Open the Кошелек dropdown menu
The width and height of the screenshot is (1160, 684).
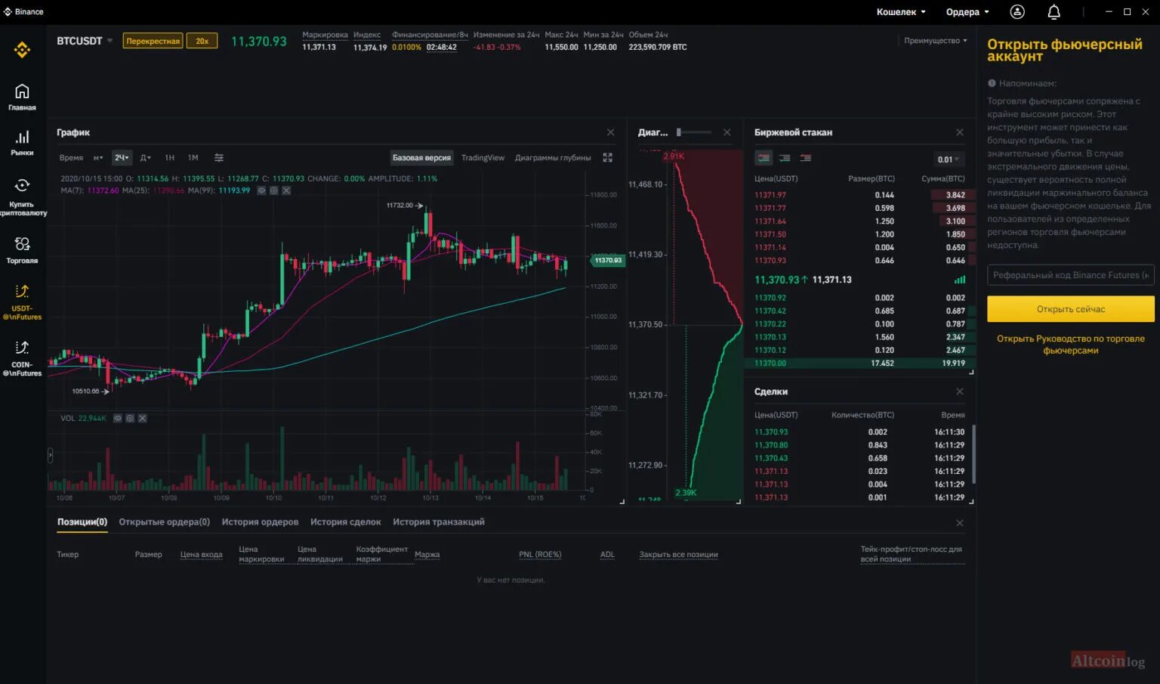click(x=901, y=12)
